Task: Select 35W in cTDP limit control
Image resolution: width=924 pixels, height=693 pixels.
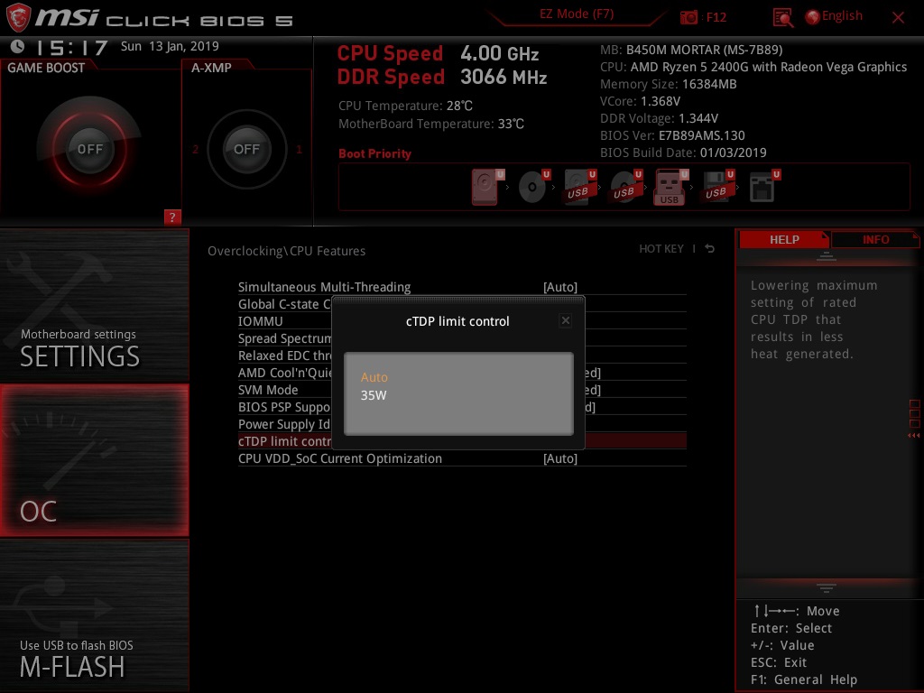Action: point(374,395)
